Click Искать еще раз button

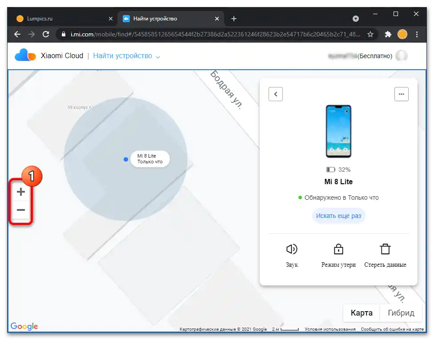(x=338, y=216)
